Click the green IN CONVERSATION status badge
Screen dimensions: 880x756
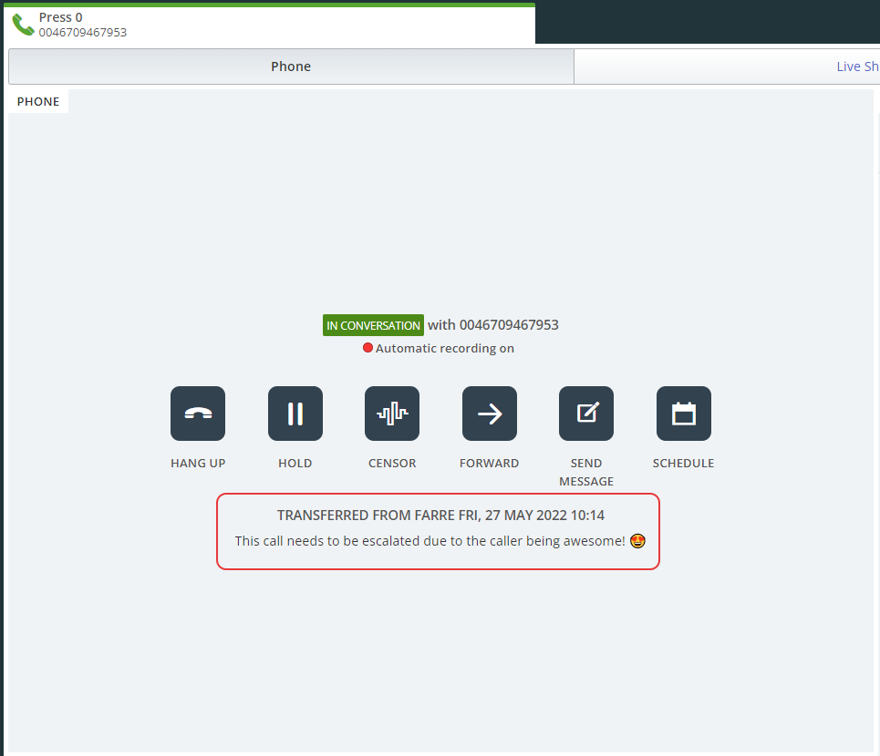pyautogui.click(x=373, y=325)
